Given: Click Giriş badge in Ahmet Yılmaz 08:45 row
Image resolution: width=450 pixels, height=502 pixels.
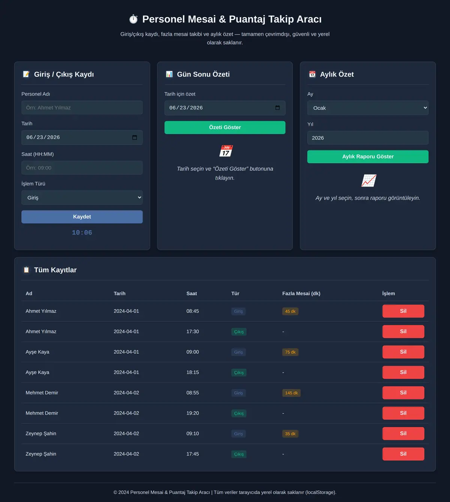Looking at the screenshot, I should 238,311.
